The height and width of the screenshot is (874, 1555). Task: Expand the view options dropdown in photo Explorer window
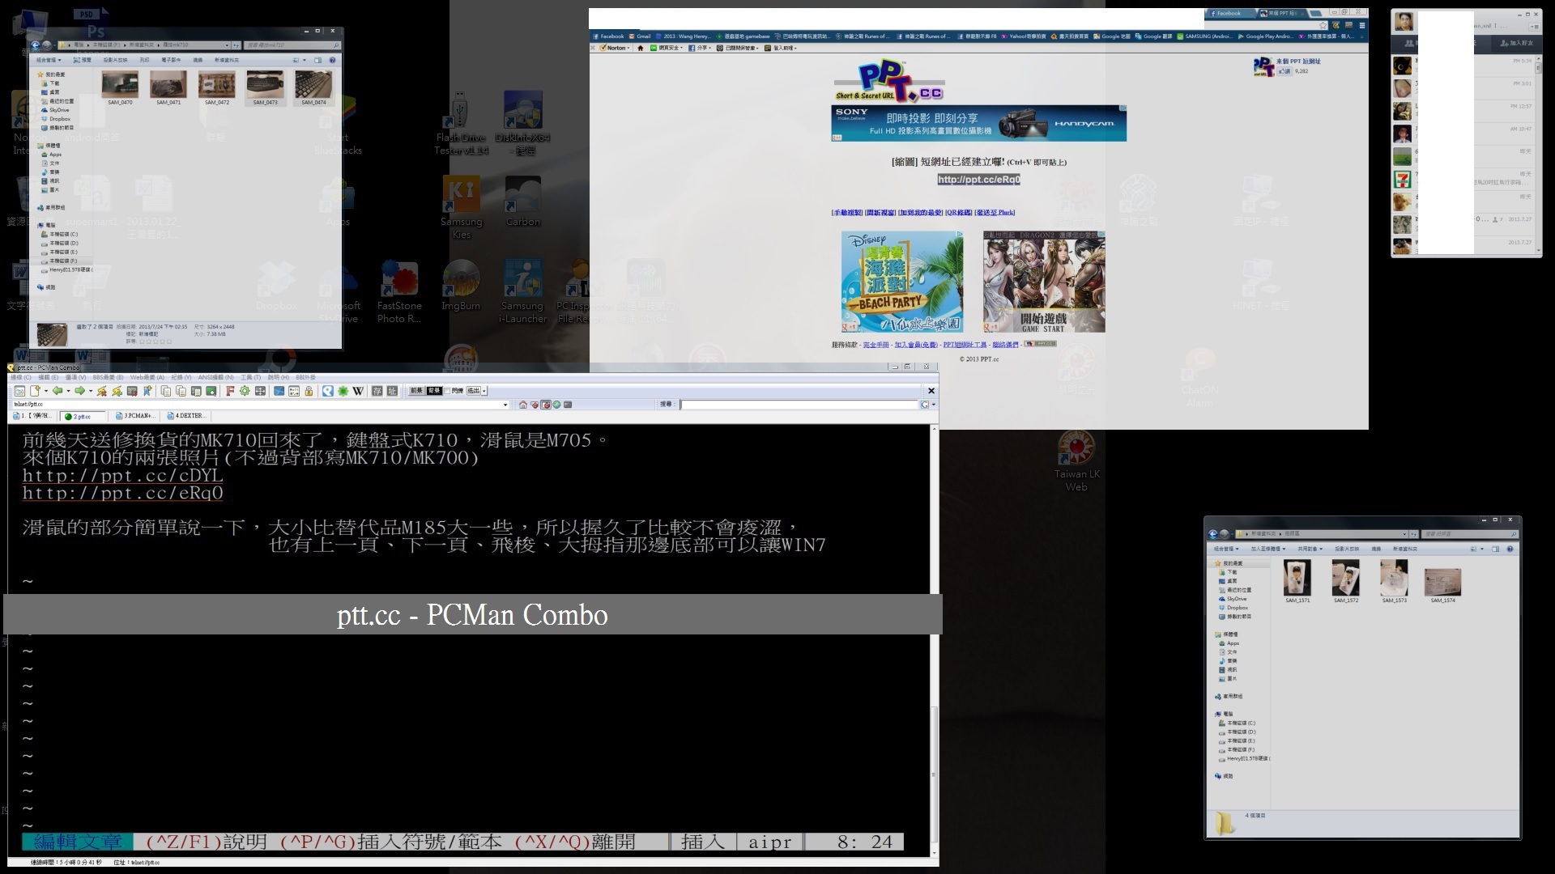(x=305, y=60)
